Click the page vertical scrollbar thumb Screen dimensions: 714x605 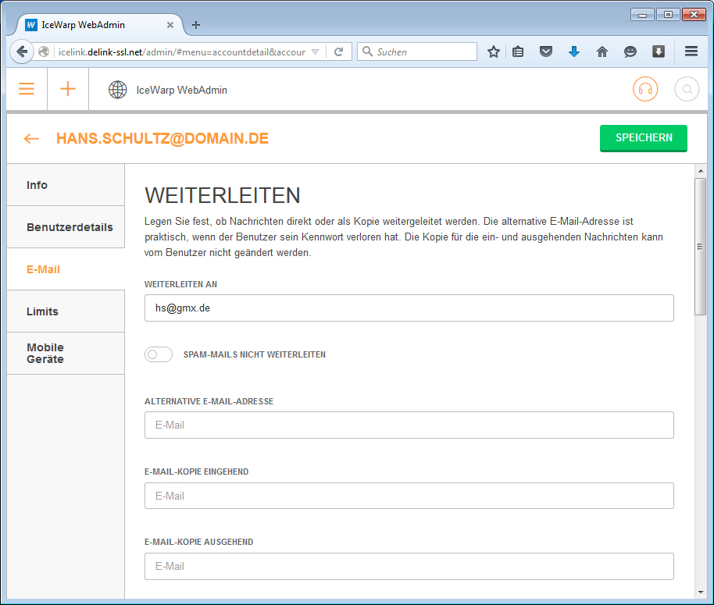point(700,246)
